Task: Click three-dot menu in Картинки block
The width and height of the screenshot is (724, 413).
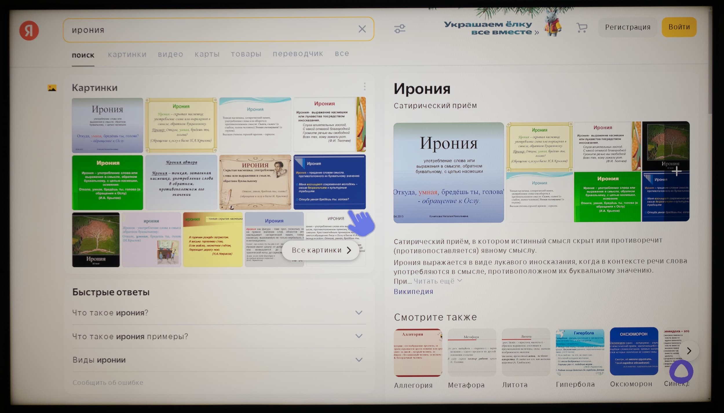Action: [364, 86]
